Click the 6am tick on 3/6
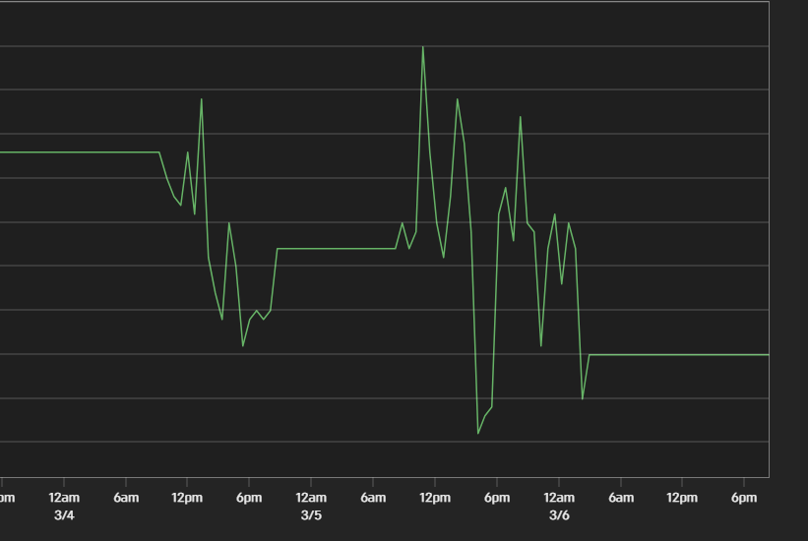Image resolution: width=808 pixels, height=541 pixels. [621, 498]
